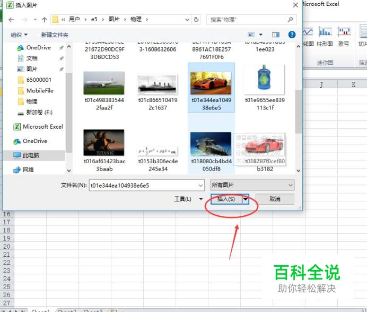
Task: Select the physics formula image thumbnail
Action: 158,151
